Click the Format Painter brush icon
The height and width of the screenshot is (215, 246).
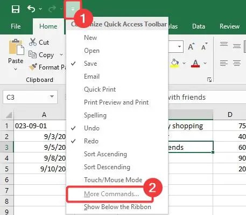(x=33, y=67)
